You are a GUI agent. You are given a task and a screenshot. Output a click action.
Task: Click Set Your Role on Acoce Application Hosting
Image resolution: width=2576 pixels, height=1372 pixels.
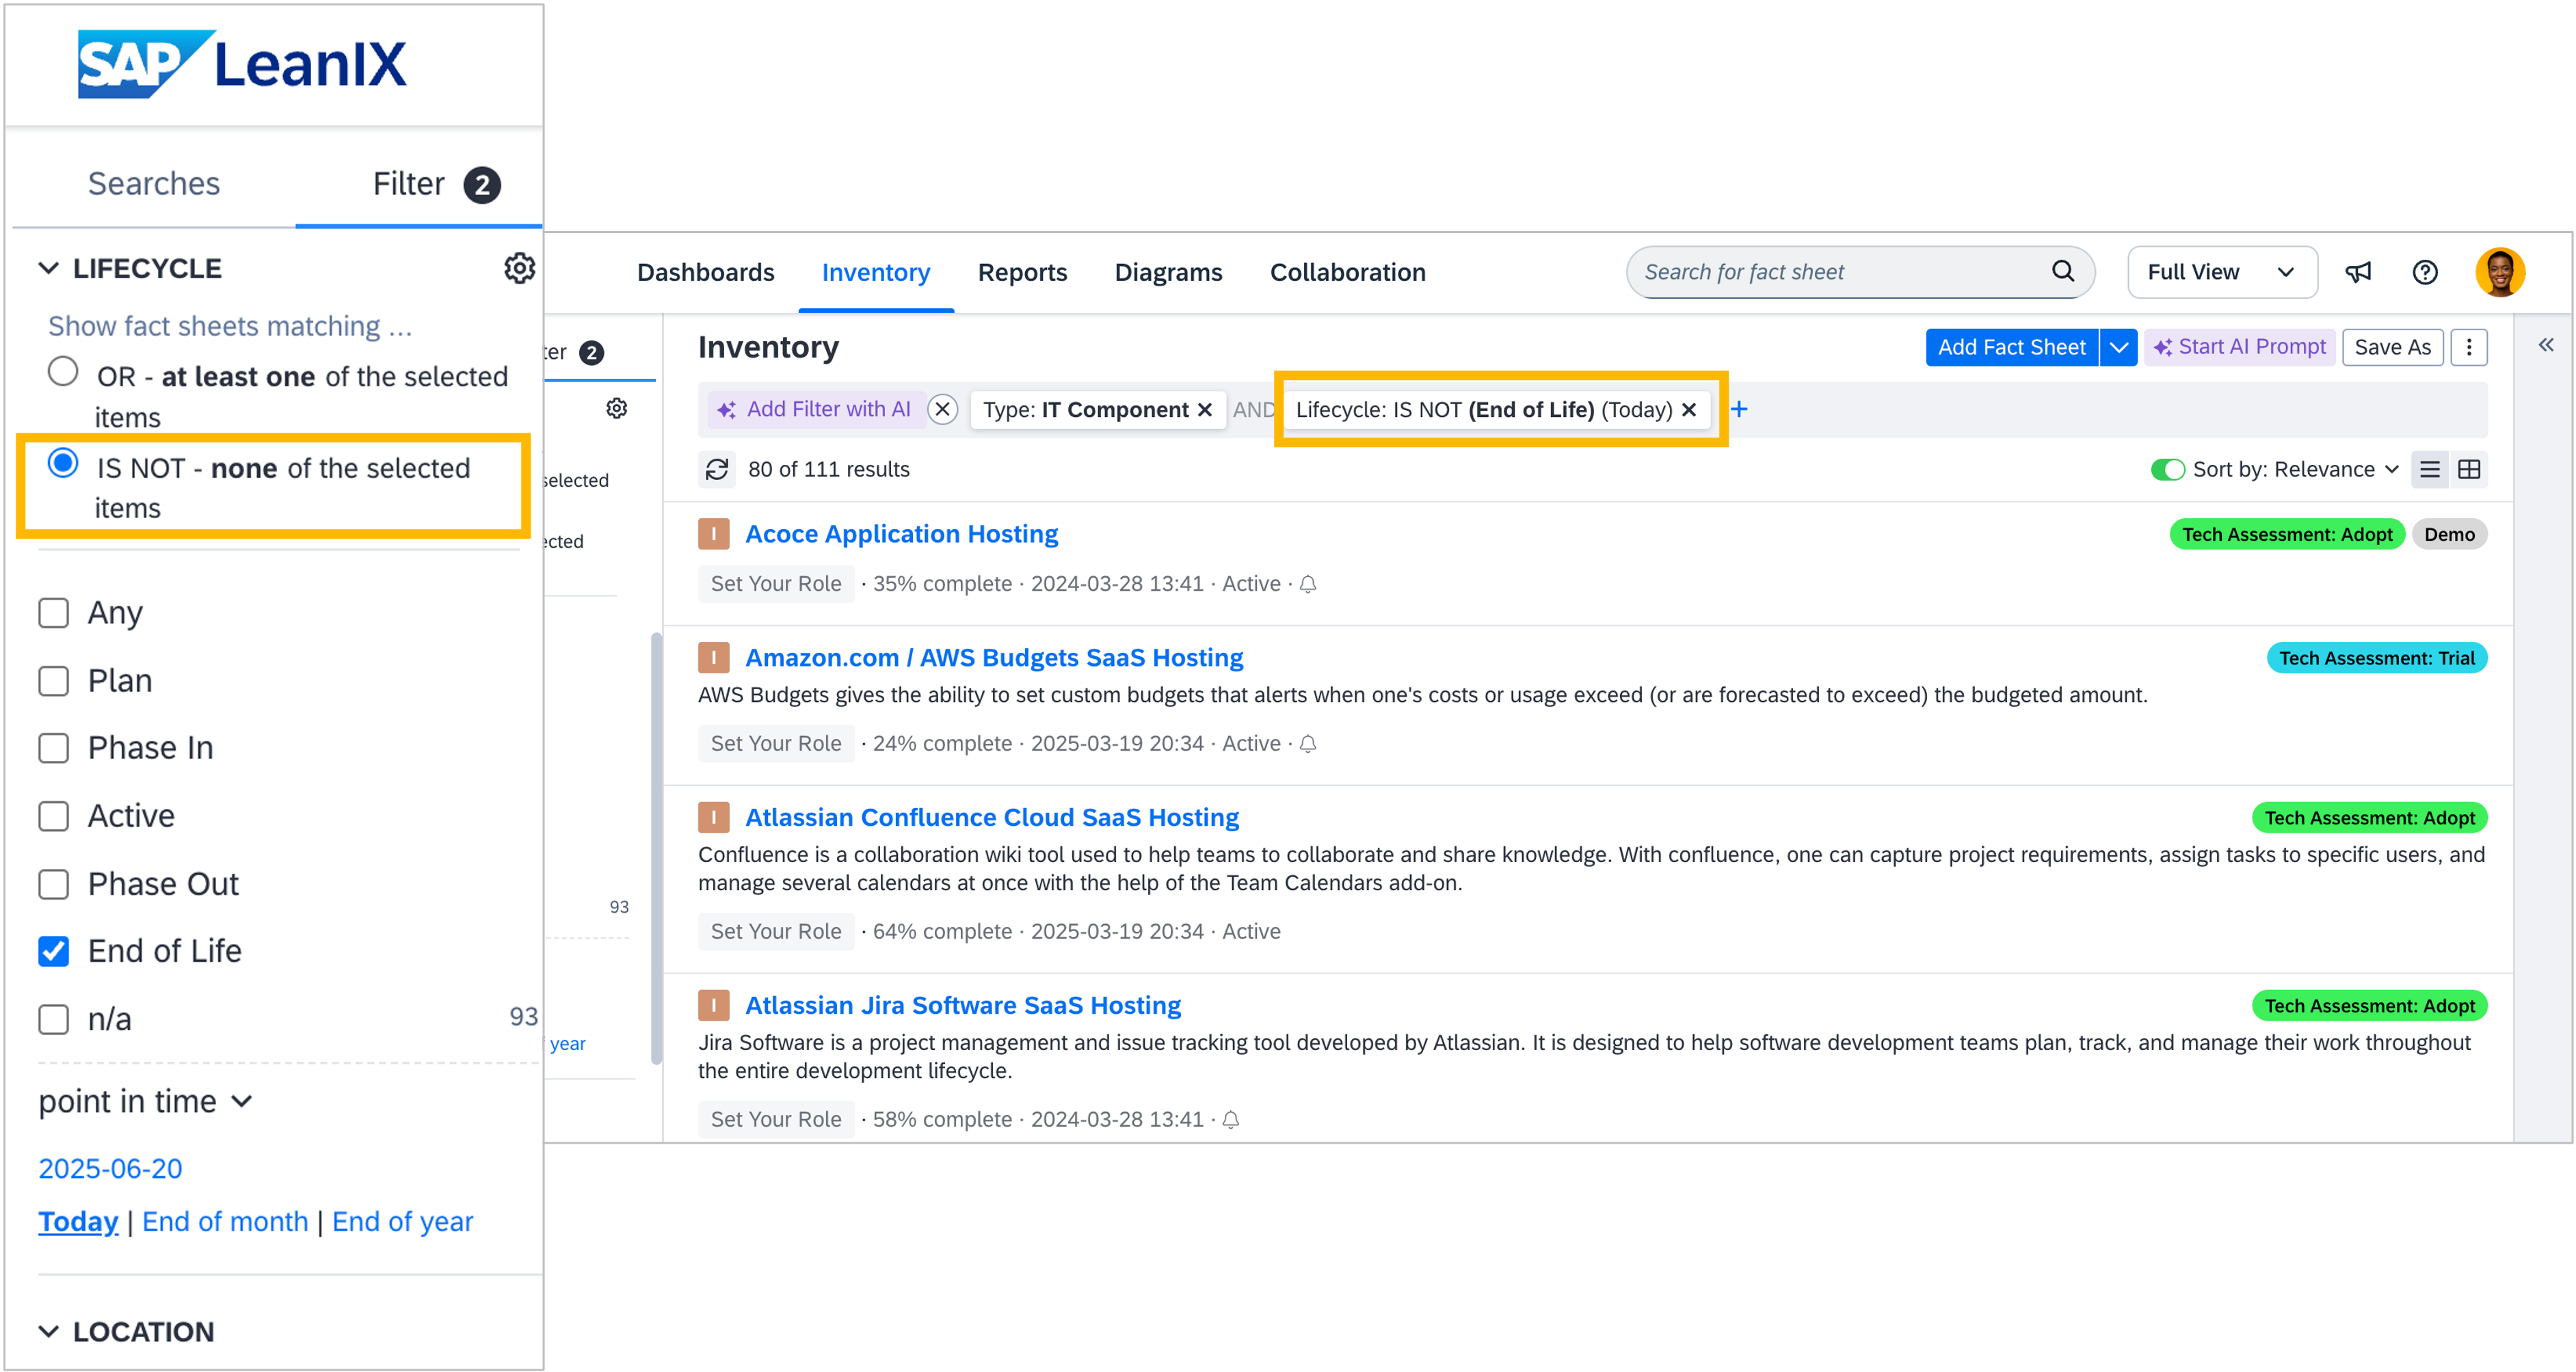point(776,584)
